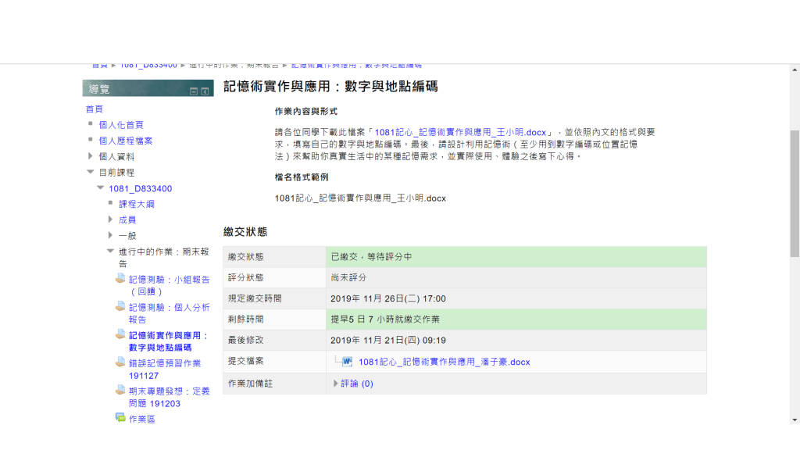The image size is (800, 450).
Task: Dock the 導覽 block to the side
Action: (x=205, y=91)
